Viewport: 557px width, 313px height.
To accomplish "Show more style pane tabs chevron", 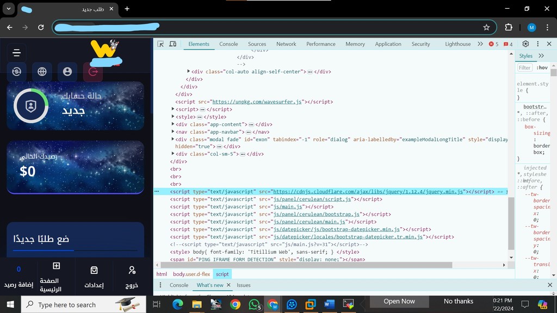I will (x=541, y=56).
